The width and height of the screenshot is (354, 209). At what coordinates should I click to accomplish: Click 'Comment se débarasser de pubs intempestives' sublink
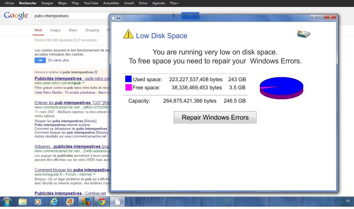click(72, 129)
